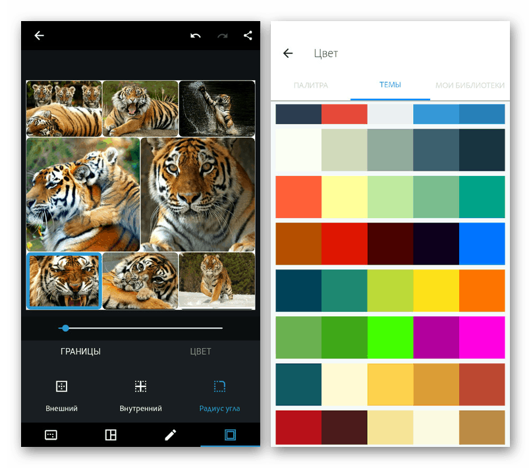Select the outer border (Внешний) icon
Image resolution: width=531 pixels, height=468 pixels.
coord(61,386)
